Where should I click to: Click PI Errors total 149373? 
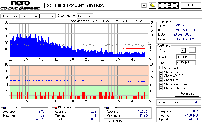(39, 119)
